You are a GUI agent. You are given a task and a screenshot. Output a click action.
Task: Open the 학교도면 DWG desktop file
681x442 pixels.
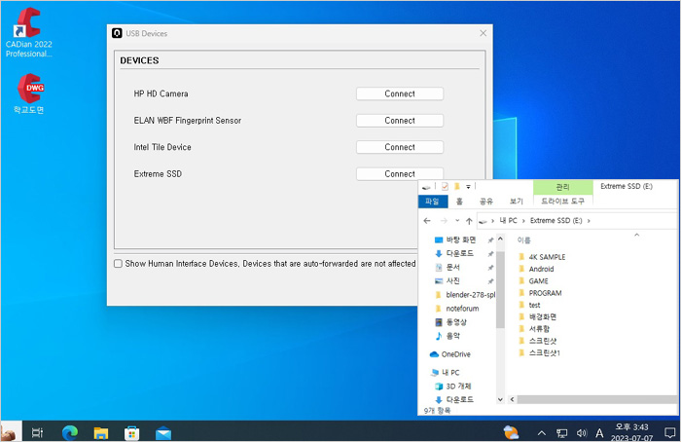click(x=28, y=93)
